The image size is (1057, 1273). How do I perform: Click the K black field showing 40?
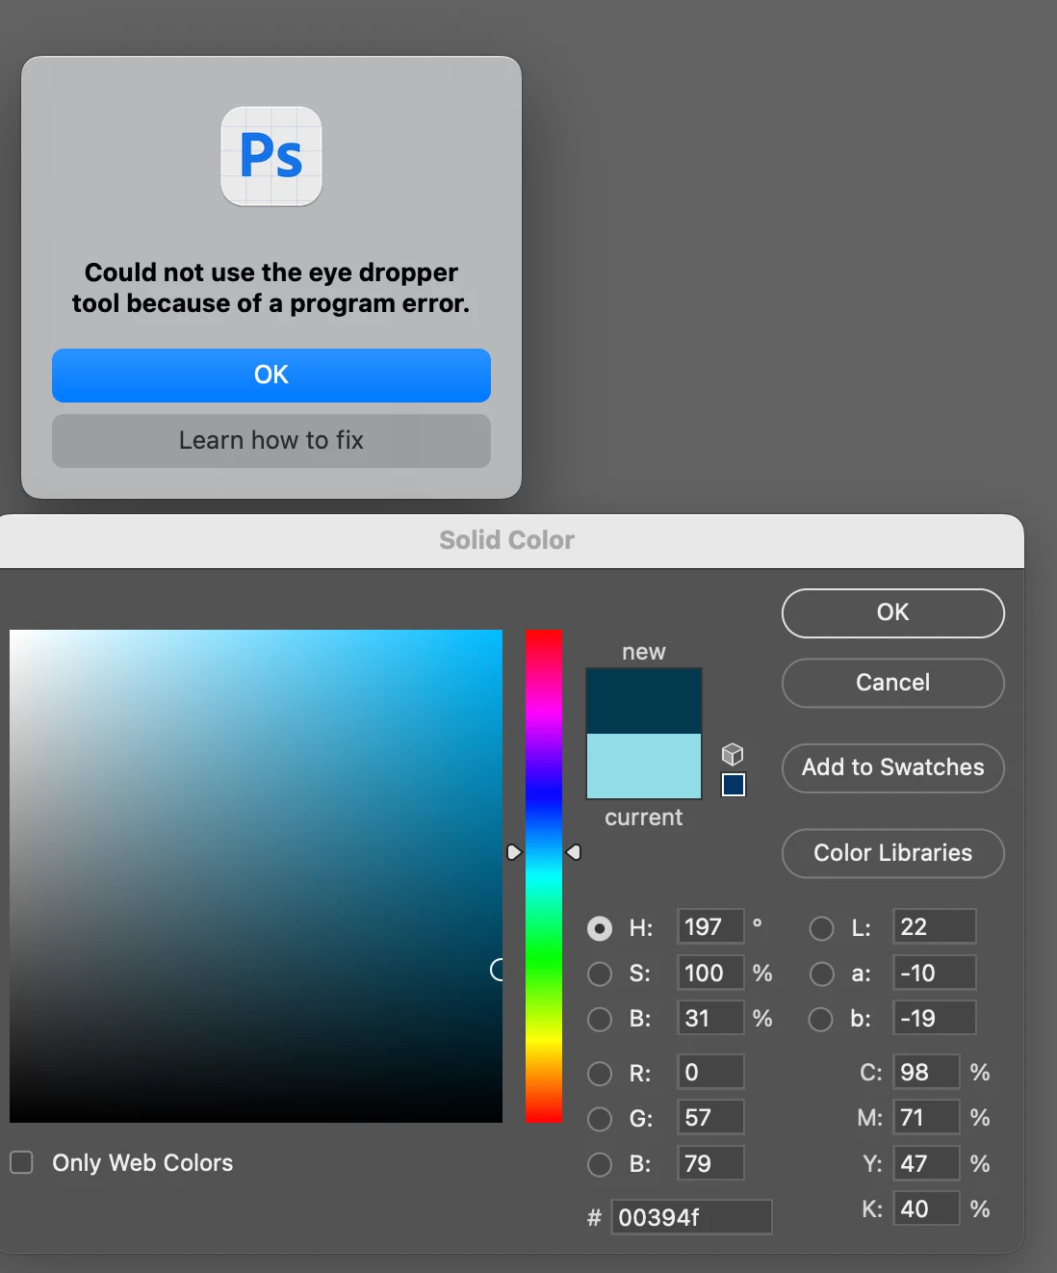(x=927, y=1208)
